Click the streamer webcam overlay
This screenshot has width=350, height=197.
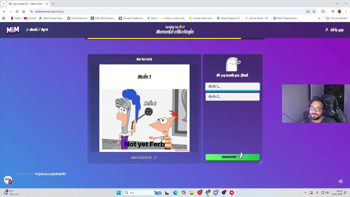coord(316,103)
